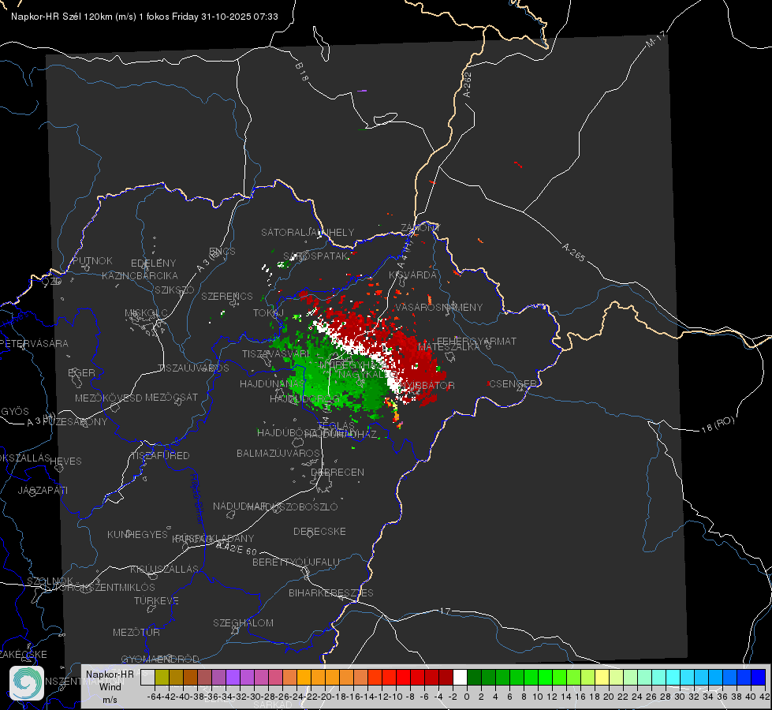772x710 pixels.
Task: Click the DEBRECEN city label
Action: click(x=338, y=472)
